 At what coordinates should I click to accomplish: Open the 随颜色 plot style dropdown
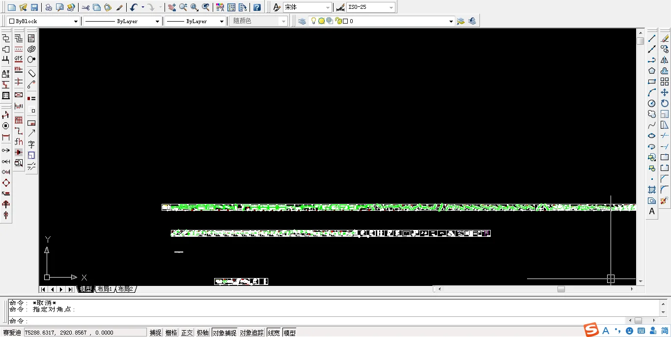click(283, 21)
